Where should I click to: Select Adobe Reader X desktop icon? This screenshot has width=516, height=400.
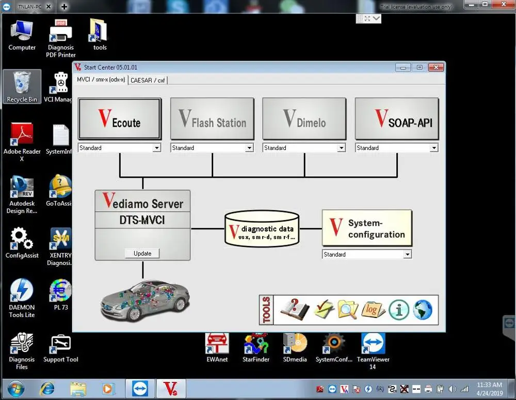[x=22, y=142]
